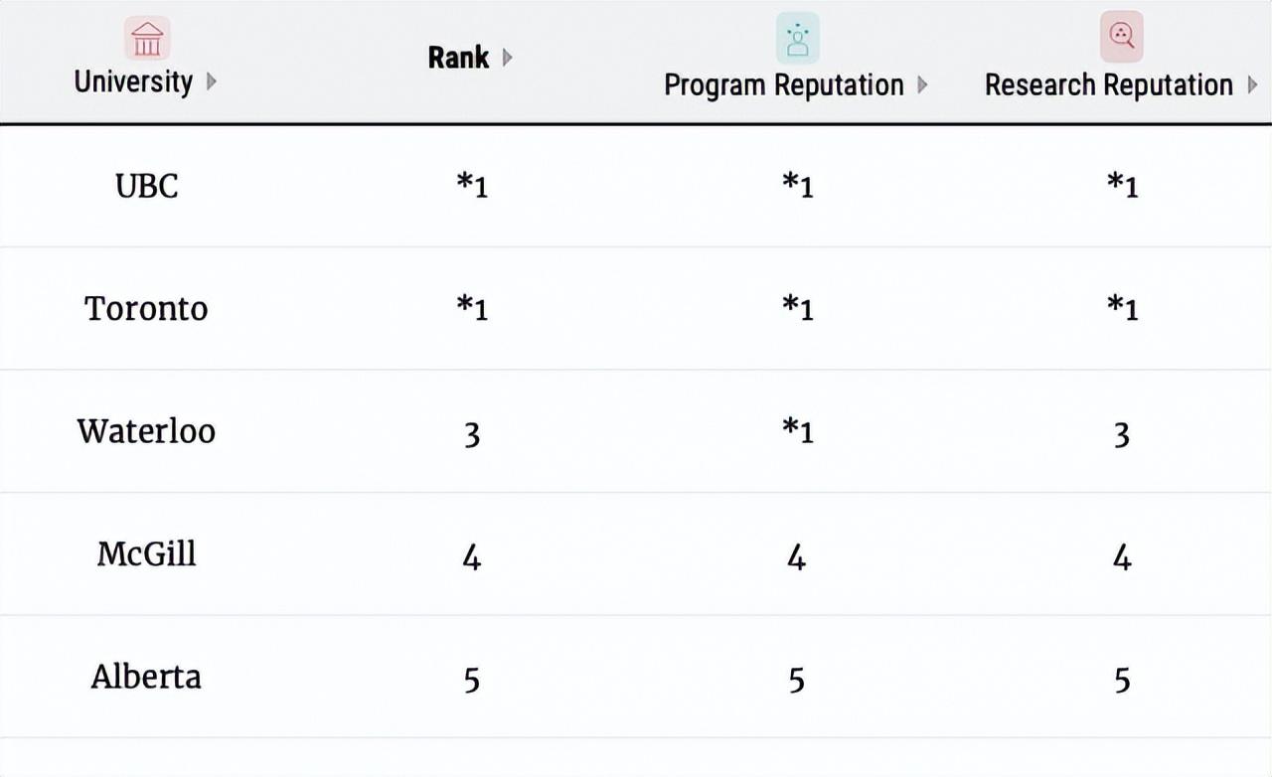1272x777 pixels.
Task: Toggle the Program Reputation sort arrow
Action: (922, 85)
